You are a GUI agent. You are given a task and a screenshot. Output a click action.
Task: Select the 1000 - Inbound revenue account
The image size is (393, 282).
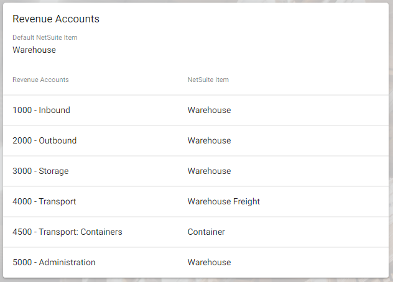point(42,110)
